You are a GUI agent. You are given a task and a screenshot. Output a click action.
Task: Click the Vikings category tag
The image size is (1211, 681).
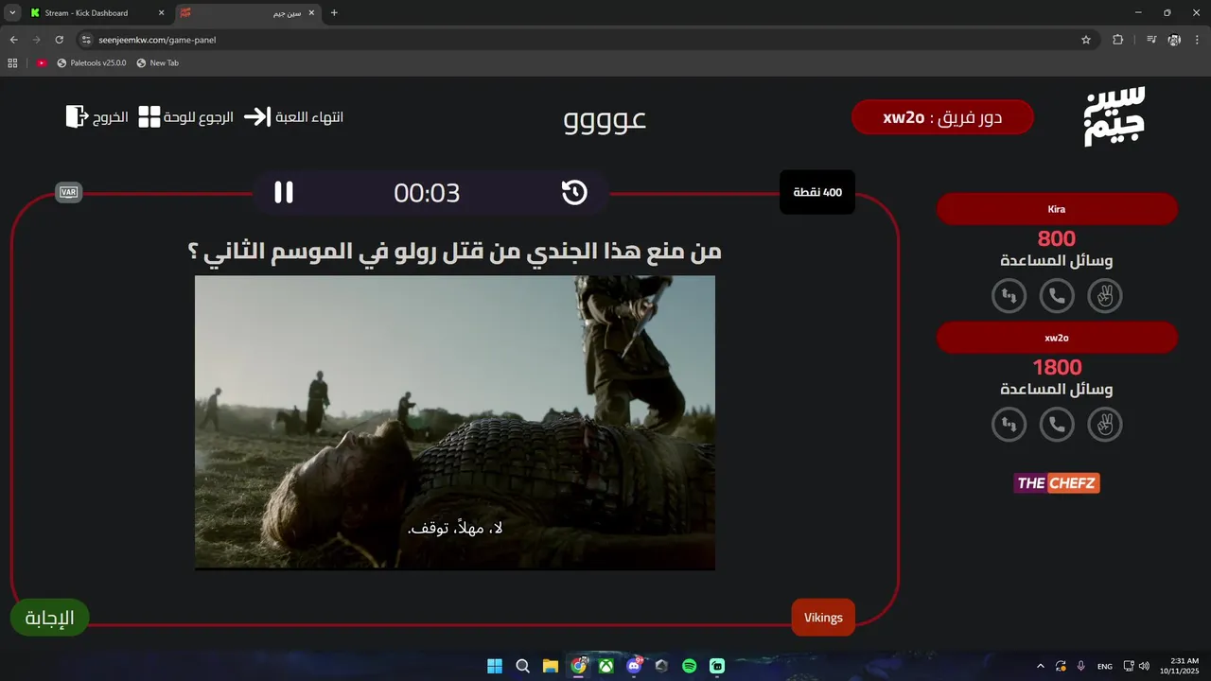pyautogui.click(x=823, y=618)
